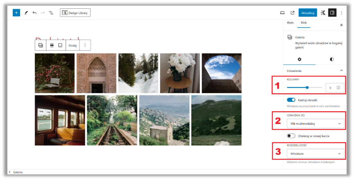The image size is (354, 180).
Task: Click the Kolumny slider track
Action: pyautogui.click(x=304, y=88)
